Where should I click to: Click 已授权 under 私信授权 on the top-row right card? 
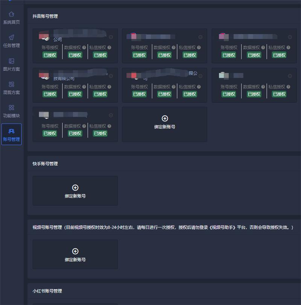[279, 55]
